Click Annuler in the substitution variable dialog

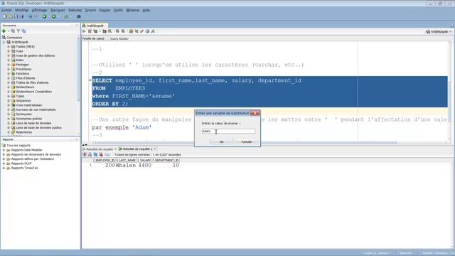coord(247,142)
